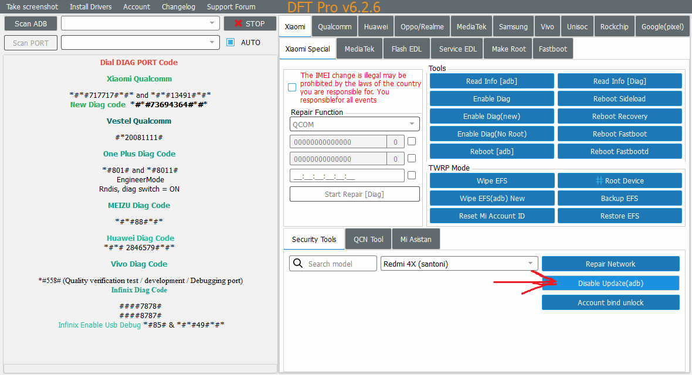Click the Reboot Fastboot button
Screen dimensions: 692x375
(620, 134)
